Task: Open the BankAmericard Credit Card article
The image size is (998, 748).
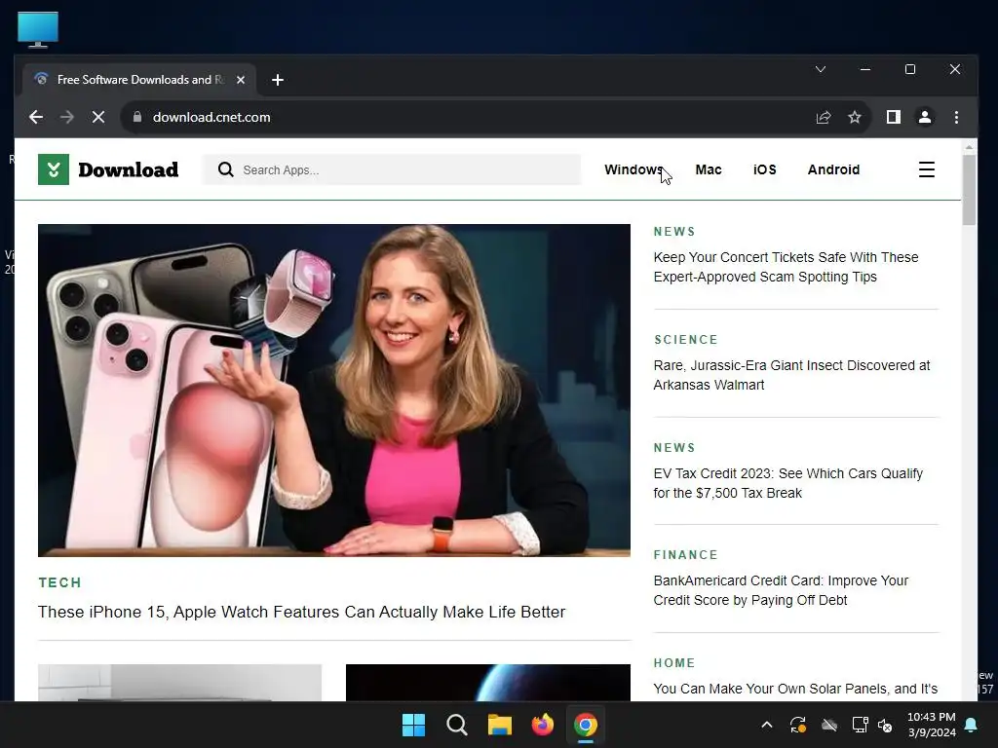Action: [x=781, y=590]
